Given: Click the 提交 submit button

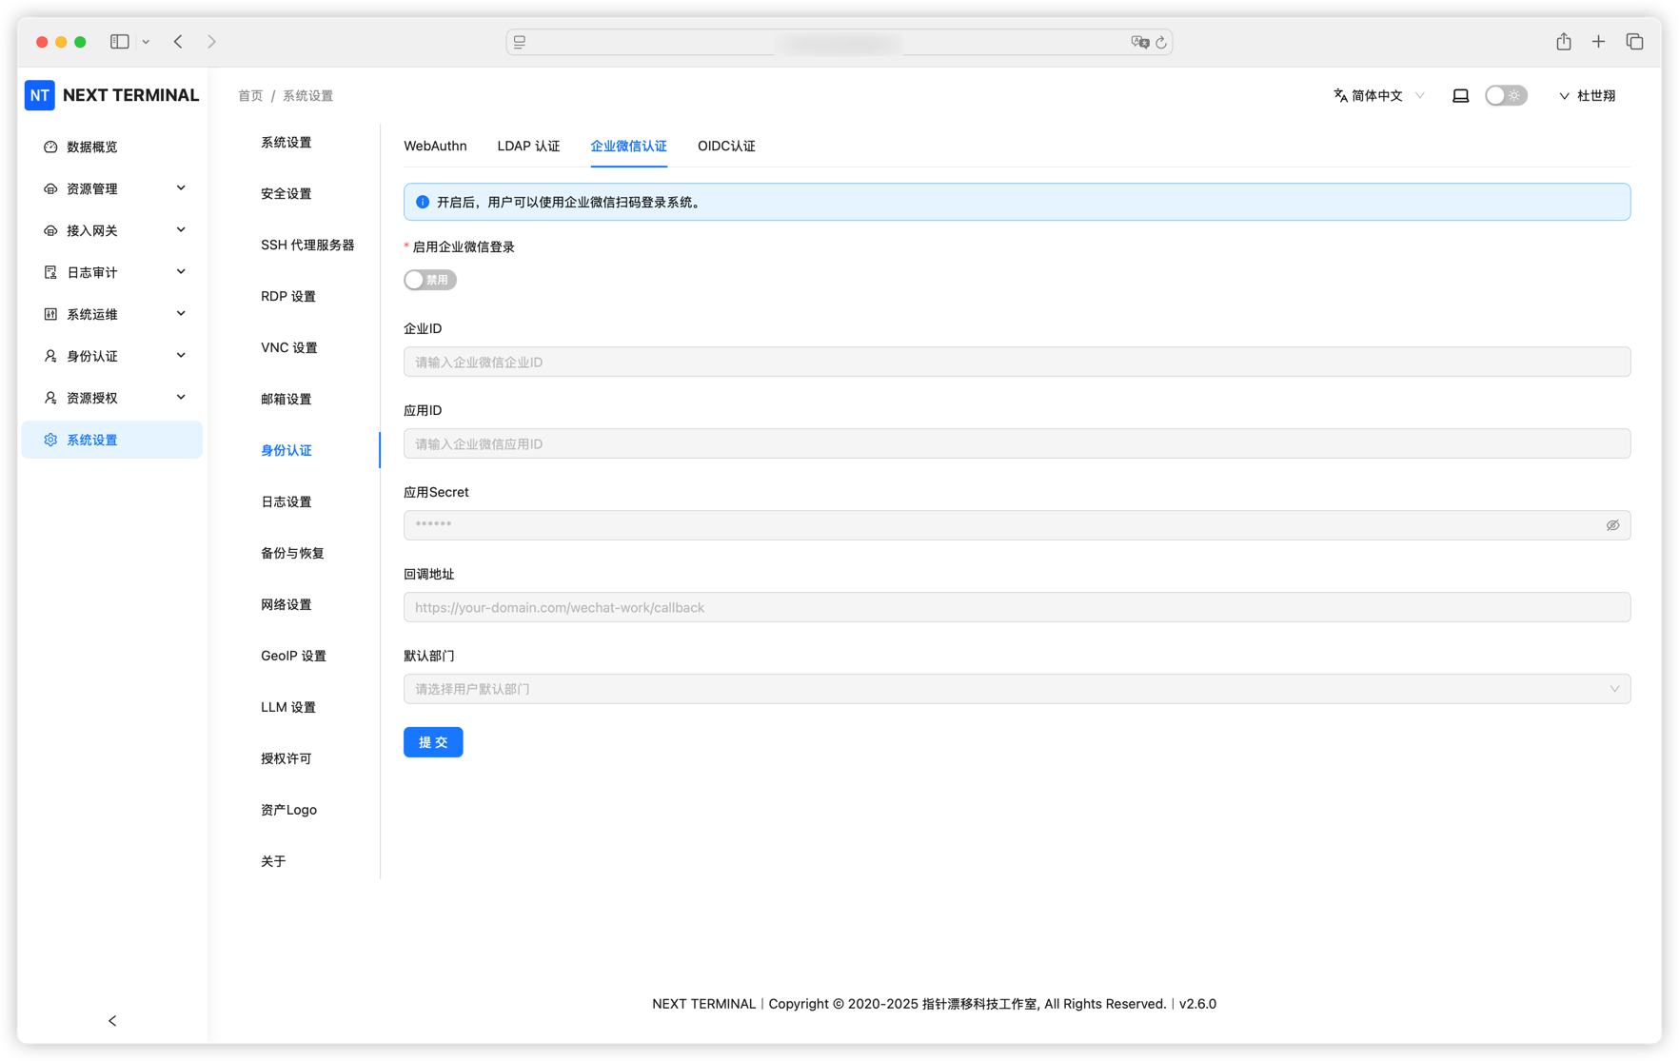Looking at the screenshot, I should tap(433, 742).
